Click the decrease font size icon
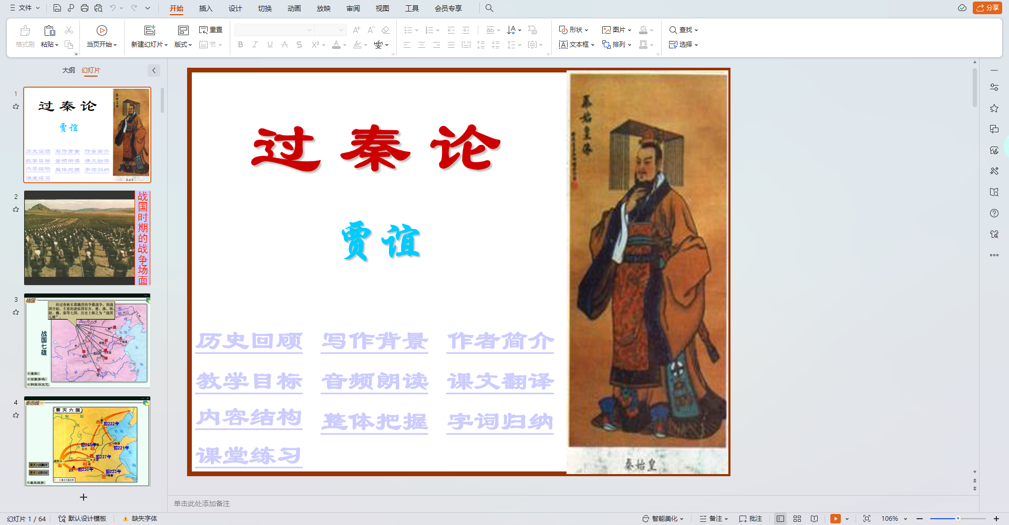This screenshot has height=525, width=1009. pyautogui.click(x=371, y=30)
